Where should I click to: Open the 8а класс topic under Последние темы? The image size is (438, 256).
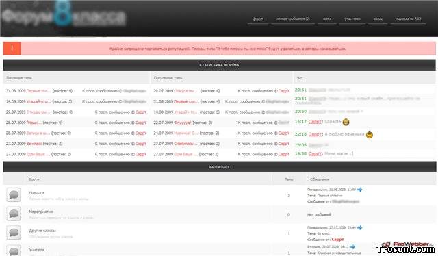coord(34,144)
